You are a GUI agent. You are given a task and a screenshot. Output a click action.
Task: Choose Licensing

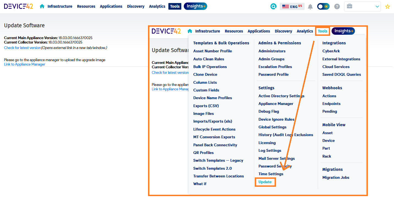point(267,143)
